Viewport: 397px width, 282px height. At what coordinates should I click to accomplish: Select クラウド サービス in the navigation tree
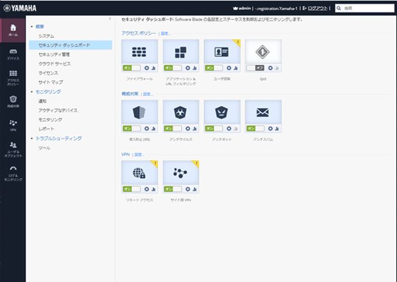56,63
